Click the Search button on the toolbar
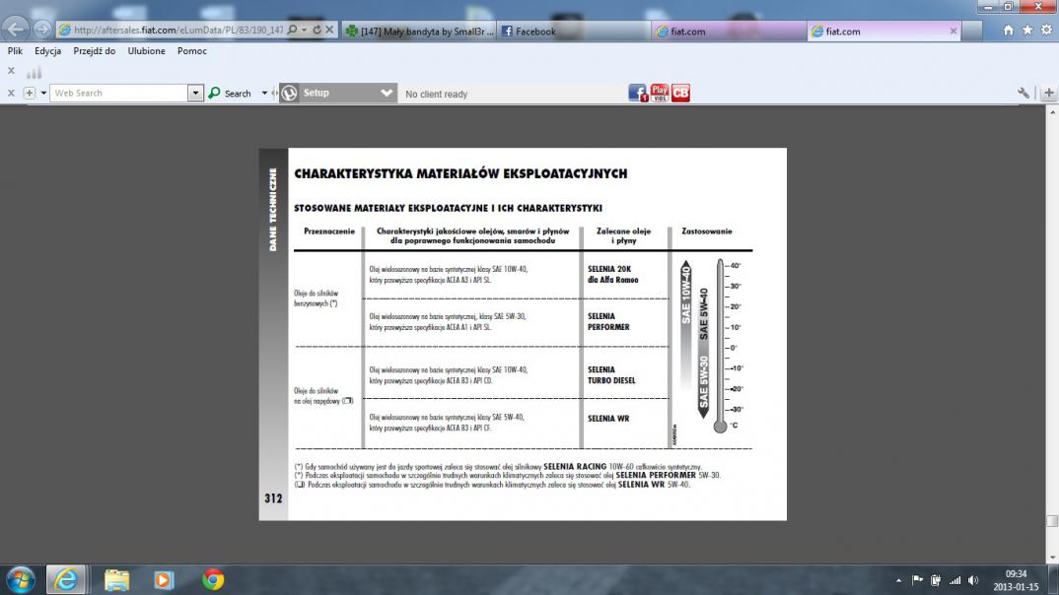 tap(231, 94)
